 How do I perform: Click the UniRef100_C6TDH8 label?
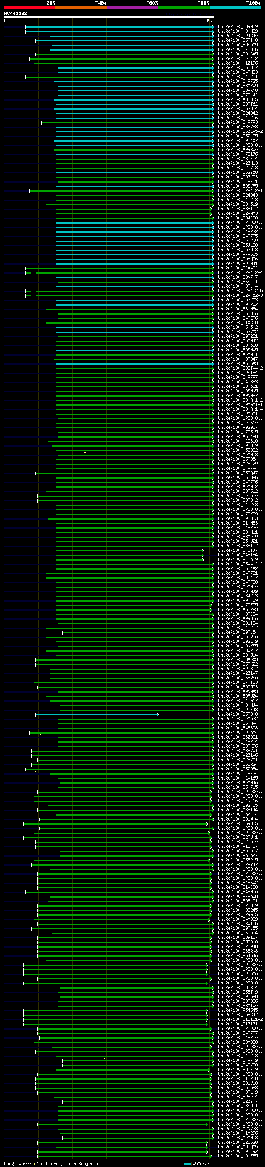238,715
